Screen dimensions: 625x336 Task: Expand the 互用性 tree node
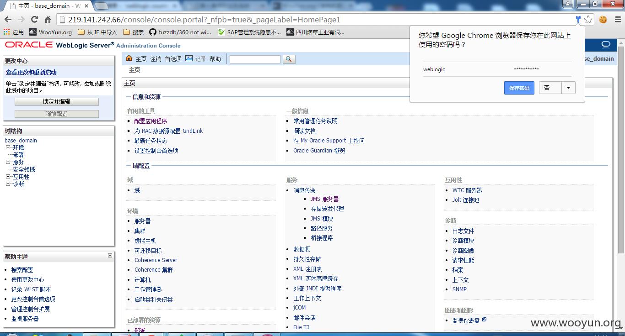click(x=8, y=177)
